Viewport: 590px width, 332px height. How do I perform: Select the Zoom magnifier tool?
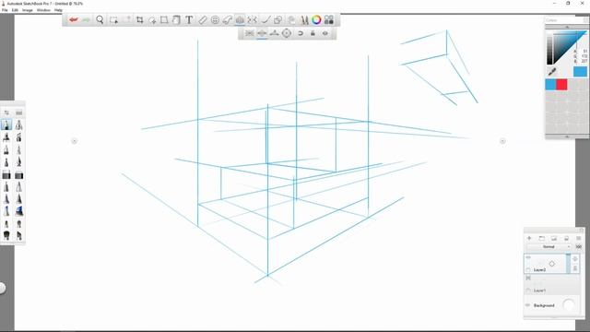click(x=100, y=19)
